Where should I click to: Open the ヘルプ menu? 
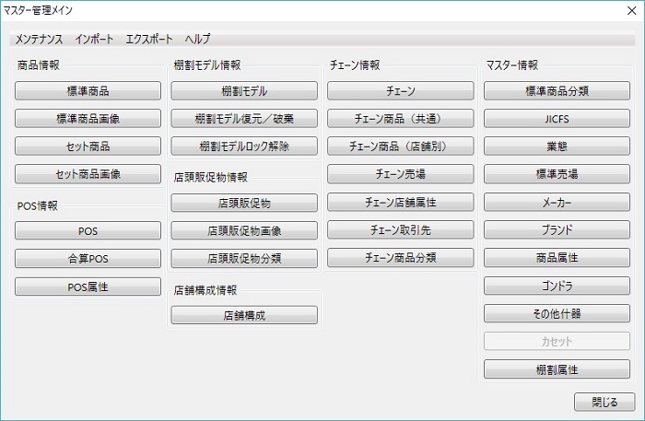[x=197, y=39]
